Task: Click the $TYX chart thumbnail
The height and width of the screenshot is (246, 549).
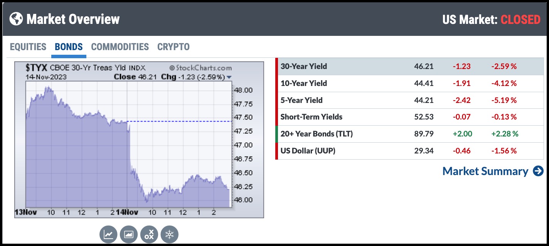Action: pos(139,139)
